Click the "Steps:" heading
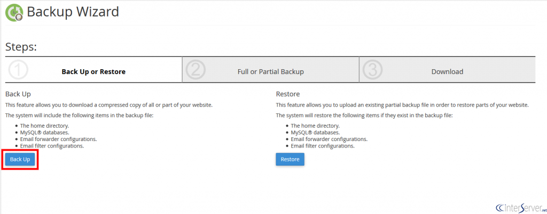 (21, 47)
